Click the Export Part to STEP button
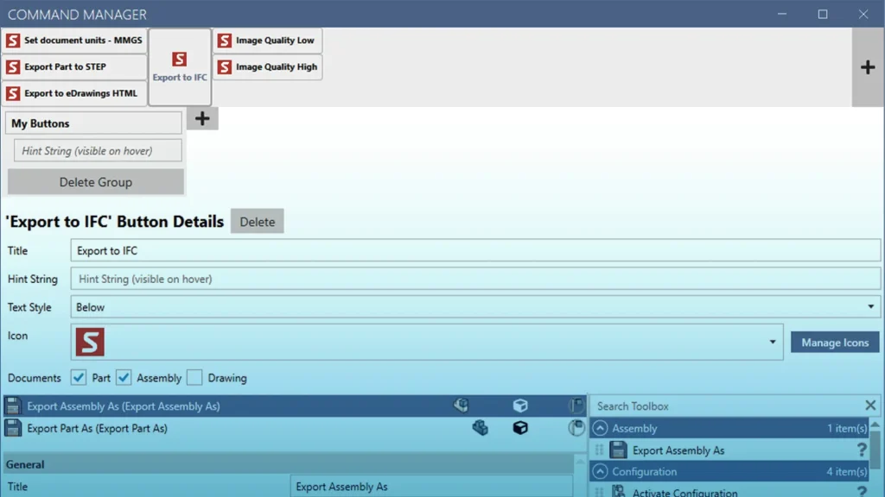 tap(74, 67)
